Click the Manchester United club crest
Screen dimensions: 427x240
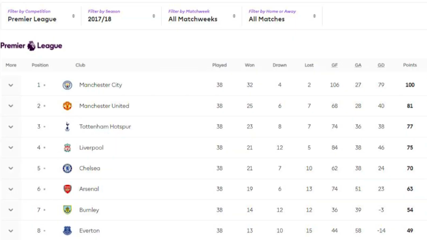(67, 106)
